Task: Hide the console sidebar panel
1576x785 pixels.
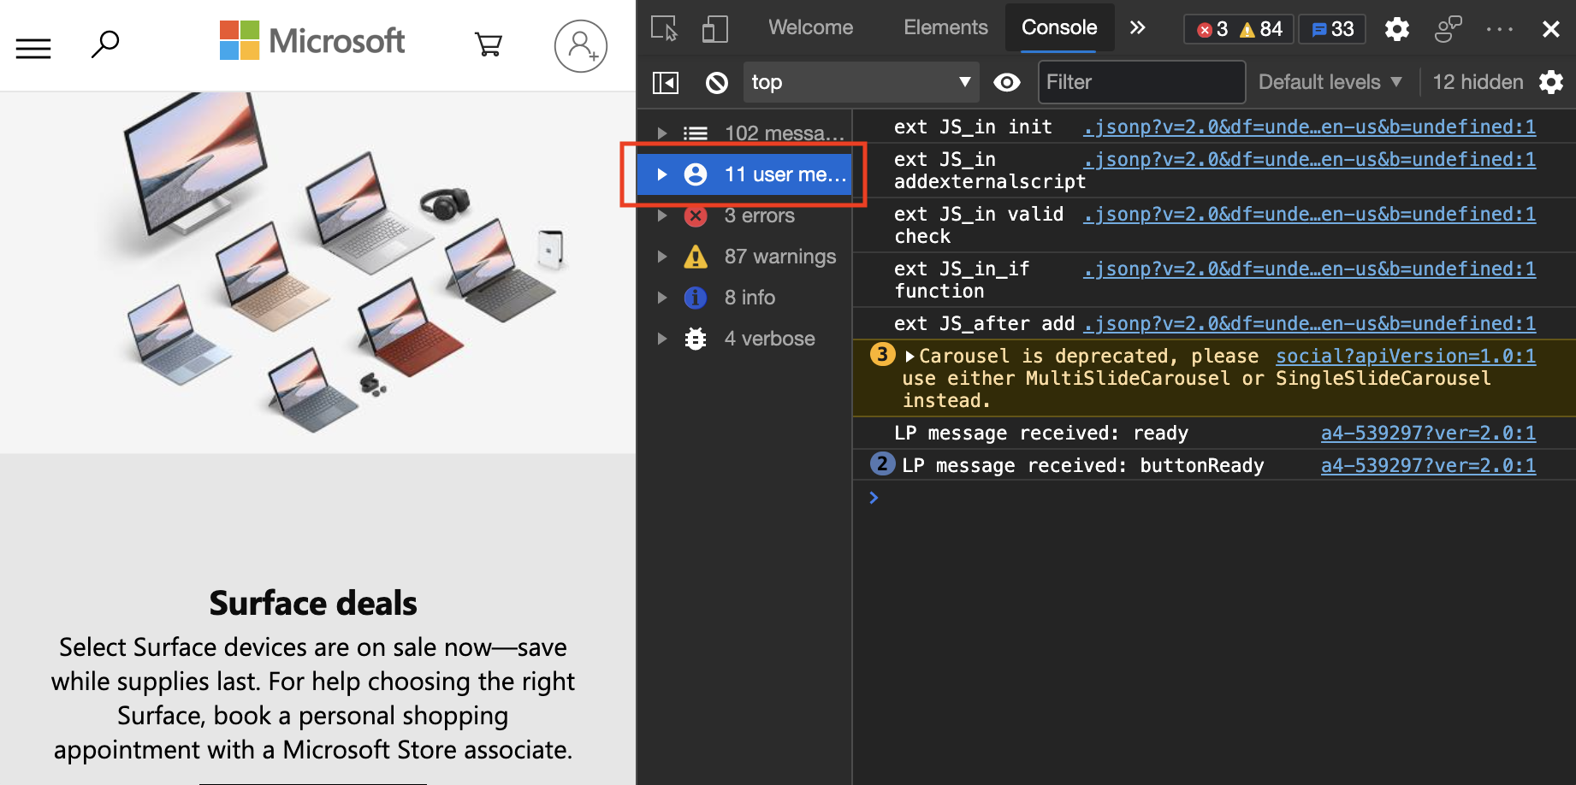Action: point(665,82)
